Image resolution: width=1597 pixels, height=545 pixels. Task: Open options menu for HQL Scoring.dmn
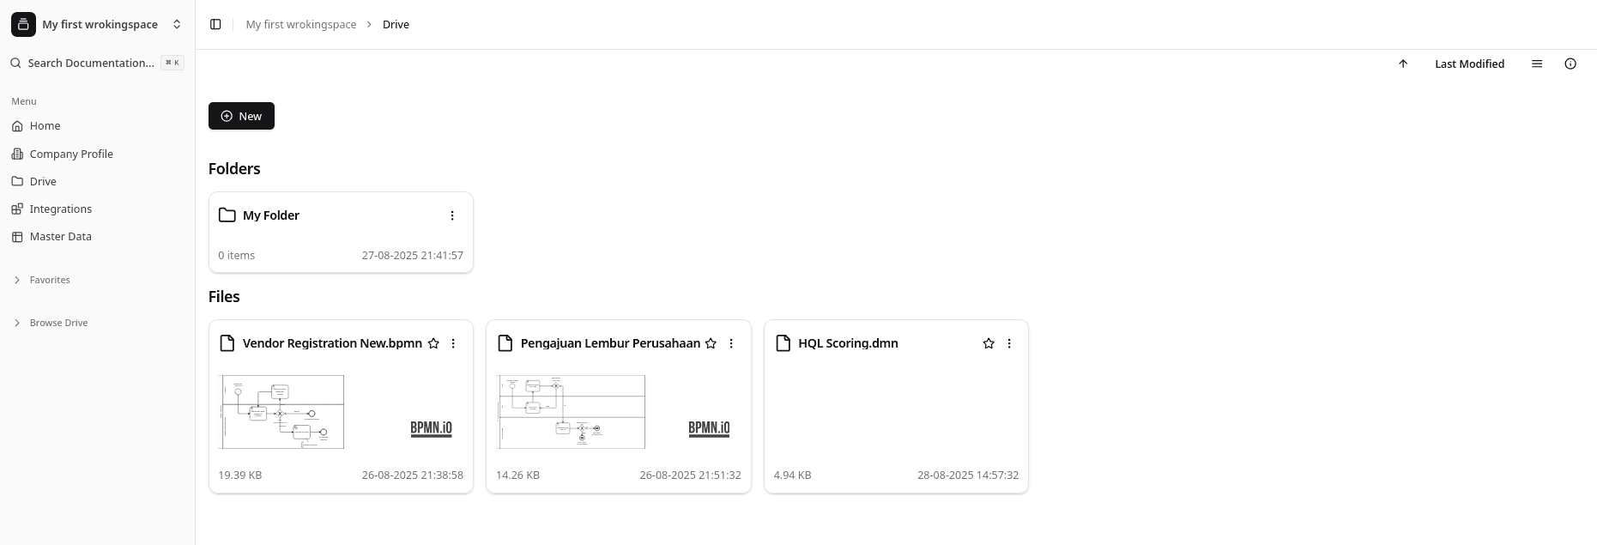click(x=1009, y=343)
